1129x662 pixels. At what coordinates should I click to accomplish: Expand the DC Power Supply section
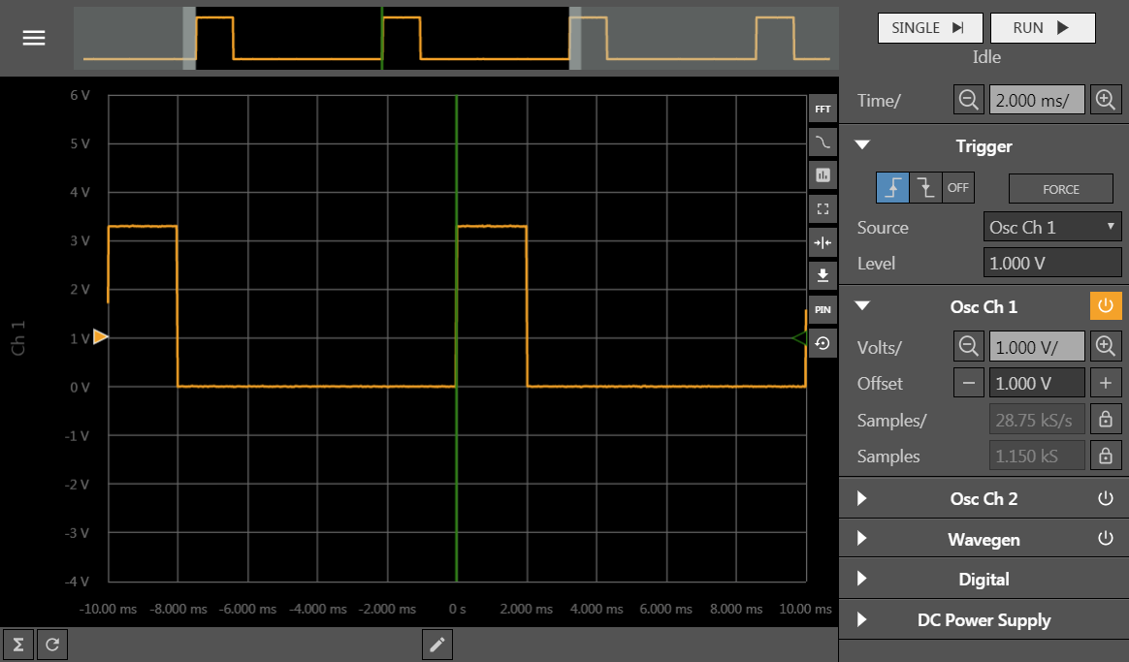862,619
